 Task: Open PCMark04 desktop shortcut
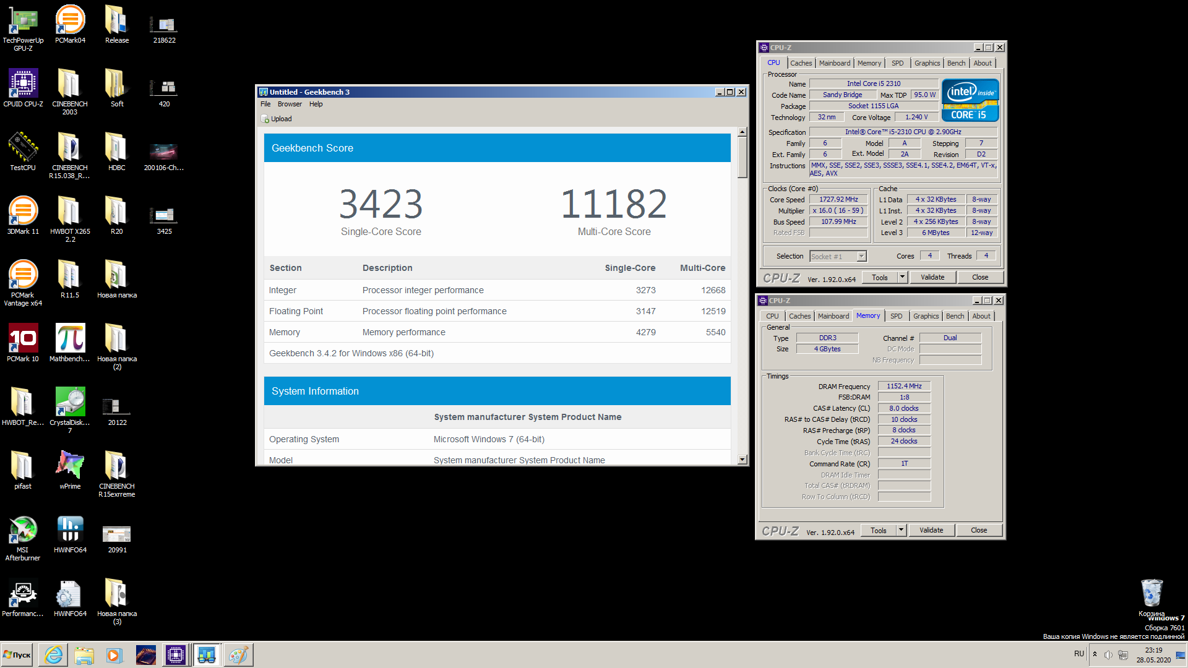tap(70, 24)
